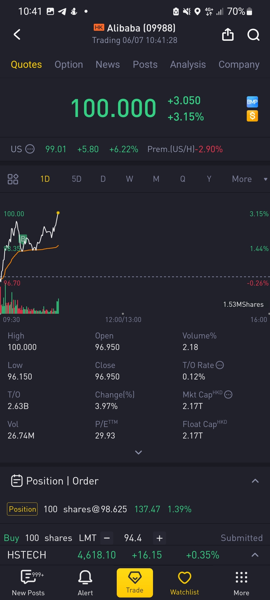Expand more quote details chevron
The image size is (270, 600).
tap(138, 452)
